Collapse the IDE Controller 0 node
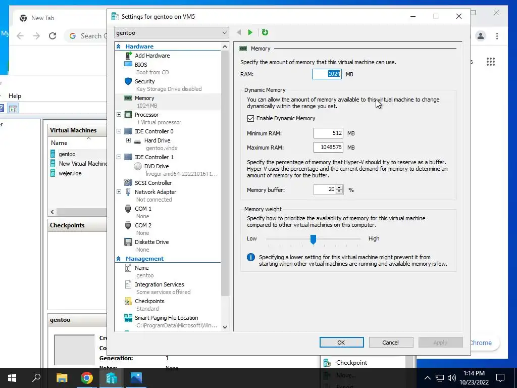517x388 pixels. (x=119, y=131)
